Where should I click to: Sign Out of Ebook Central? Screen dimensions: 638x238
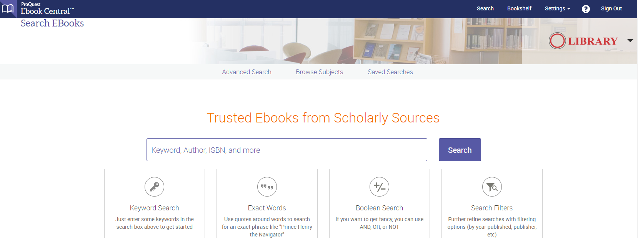[611, 8]
